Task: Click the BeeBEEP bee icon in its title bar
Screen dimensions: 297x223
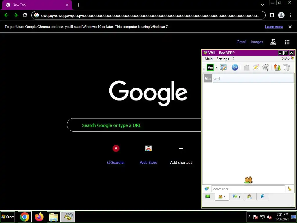Action: 205,53
